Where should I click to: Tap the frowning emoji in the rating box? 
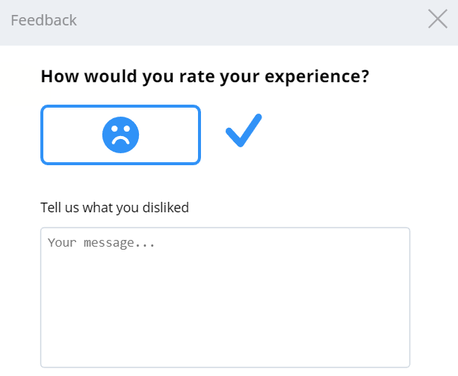(x=120, y=135)
